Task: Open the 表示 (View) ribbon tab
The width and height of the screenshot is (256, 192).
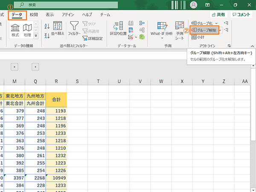Action: coord(50,15)
